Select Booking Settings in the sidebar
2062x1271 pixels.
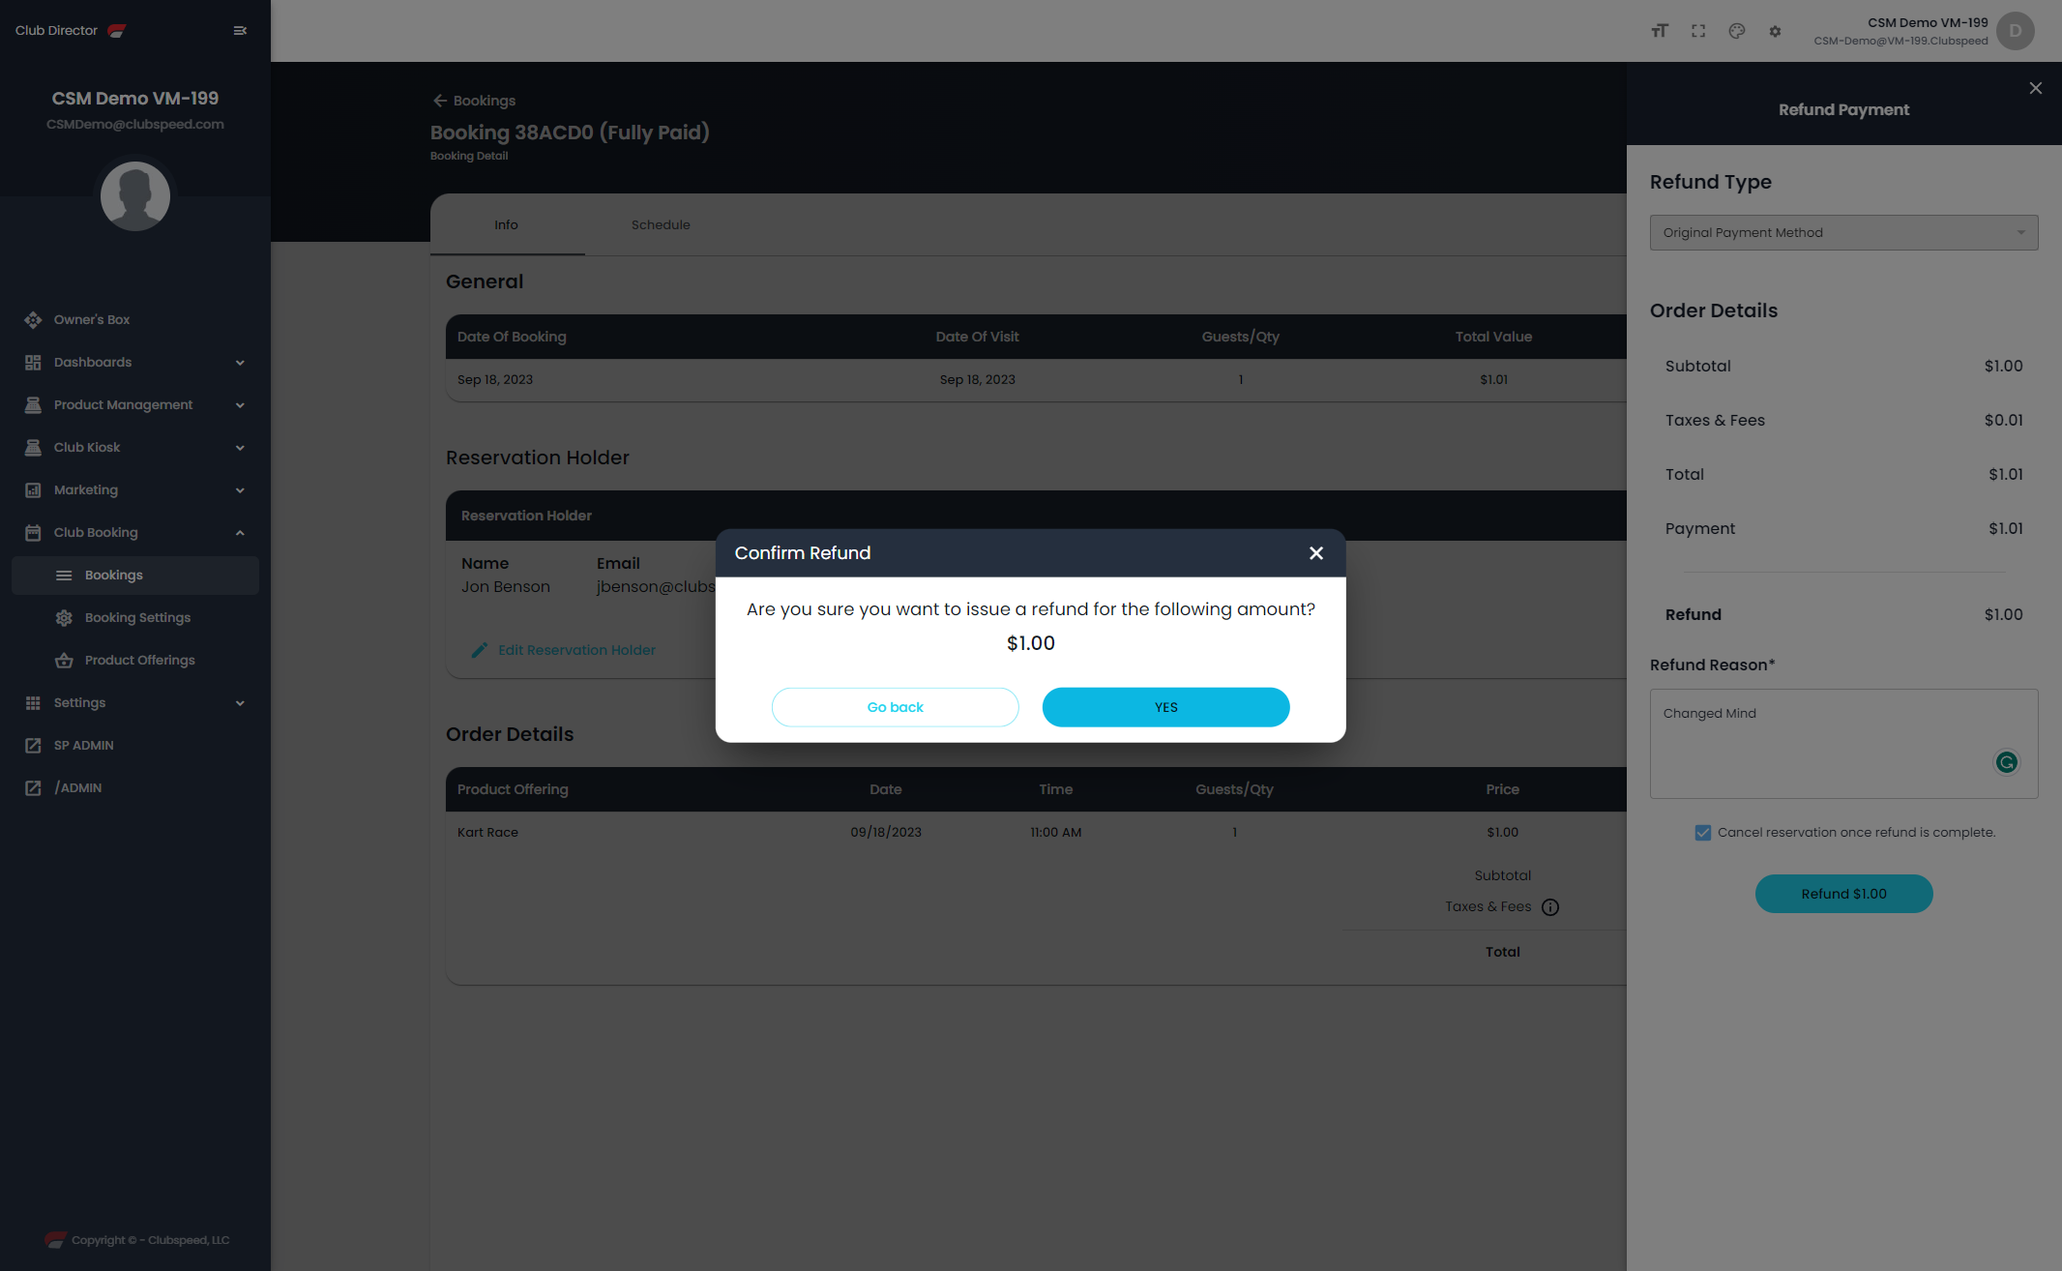(x=135, y=617)
